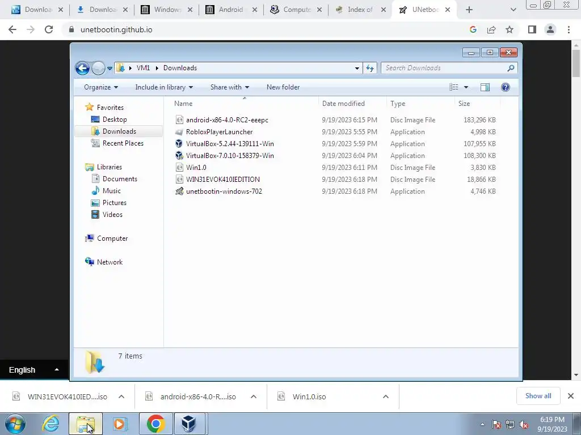Screen dimensions: 581x435
Task: Bookmark this page with the star icon
Action: click(x=510, y=29)
